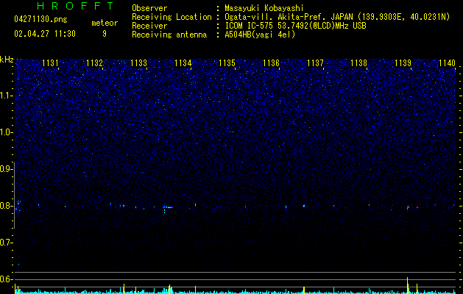This screenshot has width=463, height=294.
Task: Click the 'meteor' label
Action: 105,23
